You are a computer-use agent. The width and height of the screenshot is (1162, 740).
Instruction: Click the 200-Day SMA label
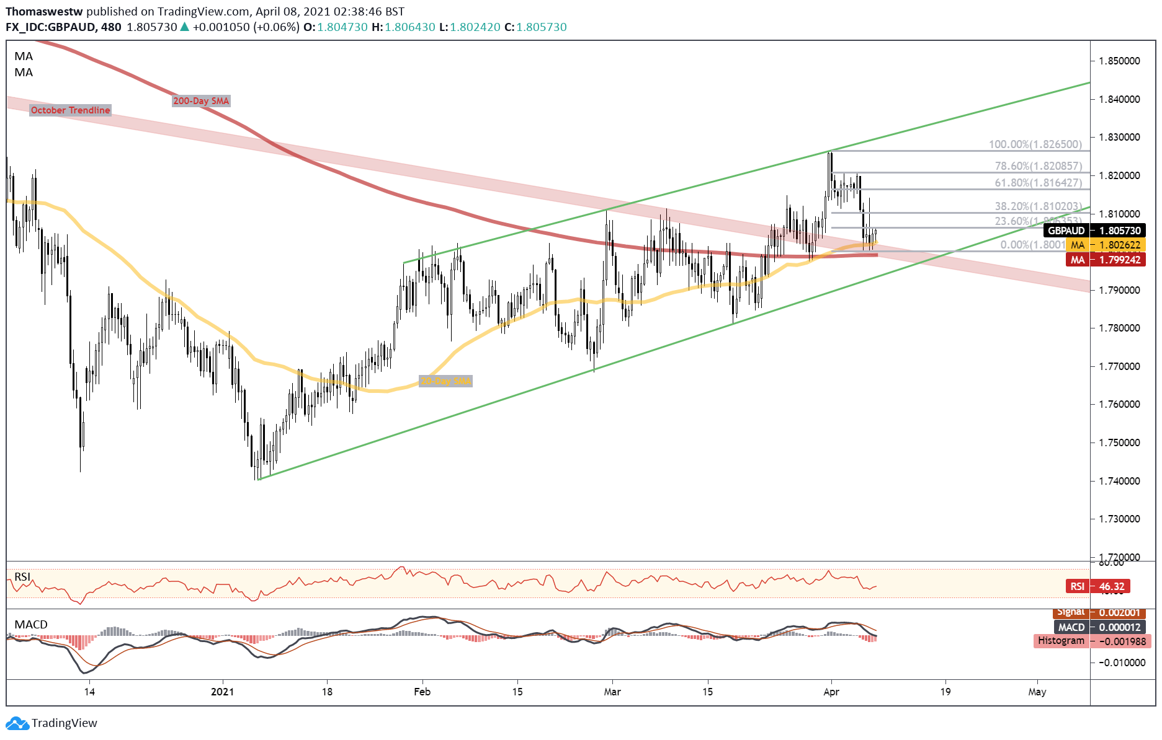click(x=201, y=100)
